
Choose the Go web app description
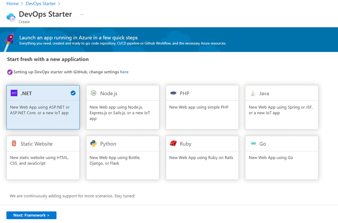point(271,158)
